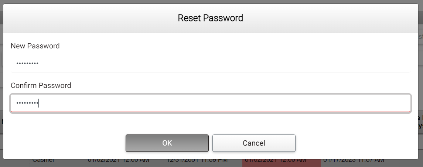The image size is (423, 167).
Task: Click the masked dots in Confirm Password
Action: coord(27,103)
